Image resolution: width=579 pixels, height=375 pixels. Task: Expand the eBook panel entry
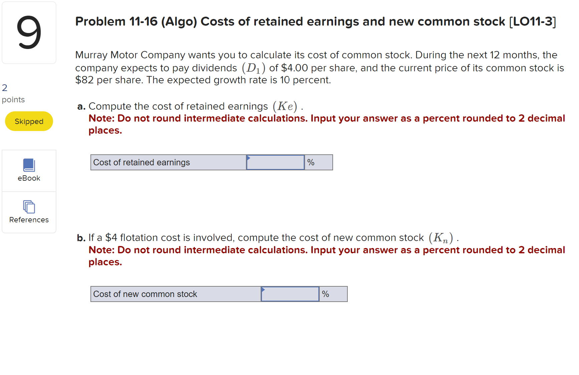coord(29,171)
